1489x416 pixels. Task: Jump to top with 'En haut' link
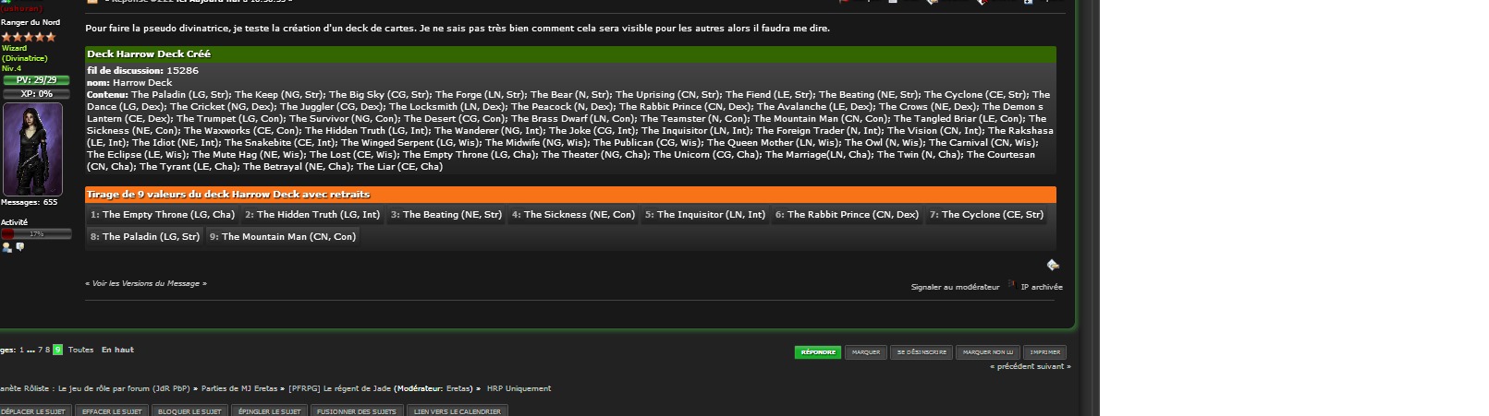[x=117, y=350]
